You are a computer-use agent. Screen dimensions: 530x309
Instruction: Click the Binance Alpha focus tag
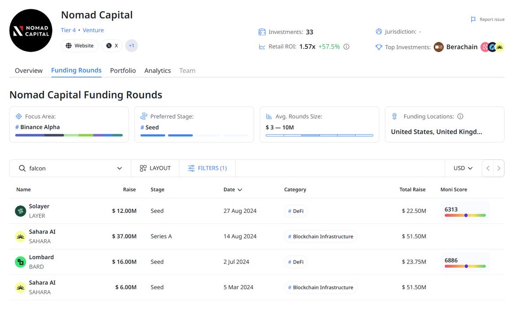tap(38, 127)
